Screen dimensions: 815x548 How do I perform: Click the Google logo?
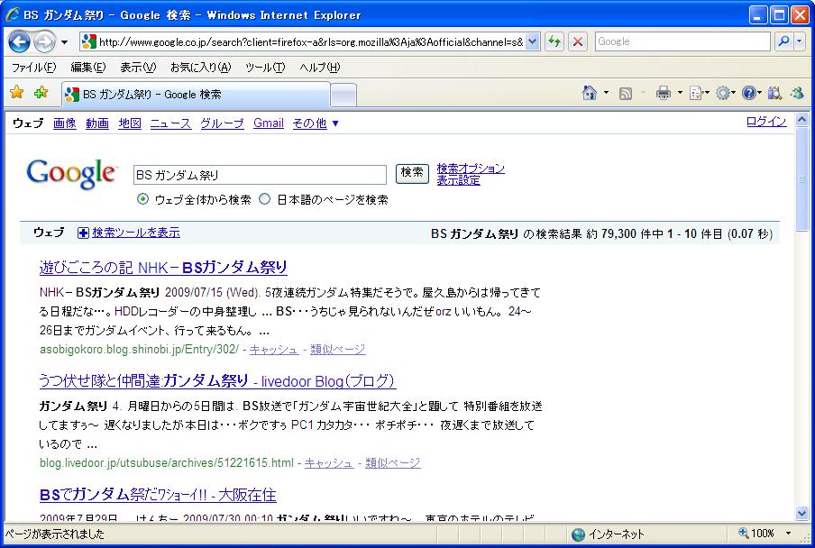click(x=71, y=174)
